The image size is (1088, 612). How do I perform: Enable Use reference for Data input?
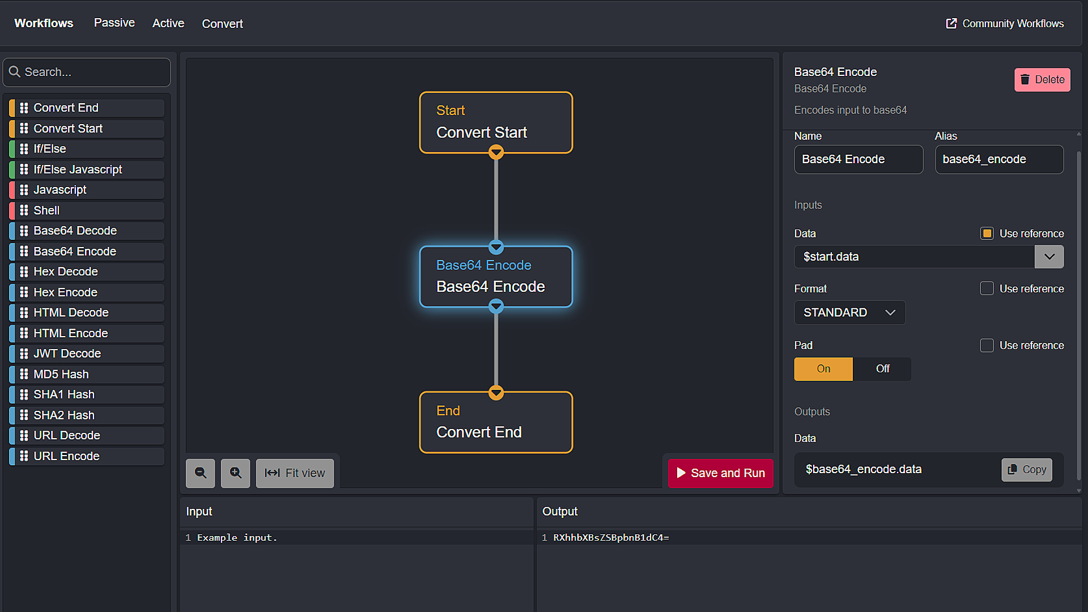(987, 232)
